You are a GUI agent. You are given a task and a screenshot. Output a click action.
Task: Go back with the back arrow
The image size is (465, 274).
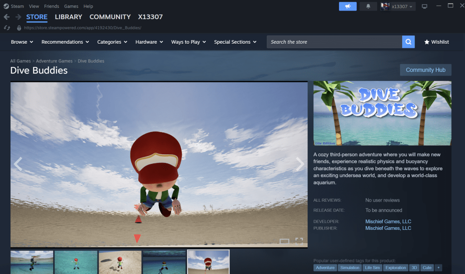6,17
